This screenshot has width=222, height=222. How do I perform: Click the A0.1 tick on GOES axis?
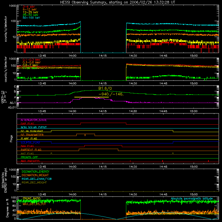(x=13, y=103)
